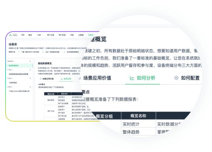
Task: Click the small icon before 场景应用价值 in left panel
Action: click(40, 79)
